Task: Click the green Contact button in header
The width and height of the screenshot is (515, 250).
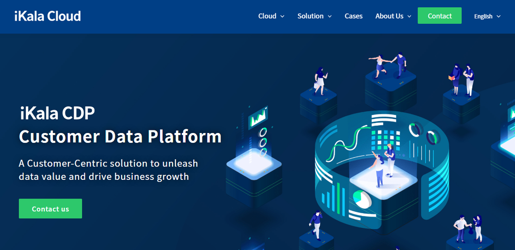Action: [x=439, y=15]
